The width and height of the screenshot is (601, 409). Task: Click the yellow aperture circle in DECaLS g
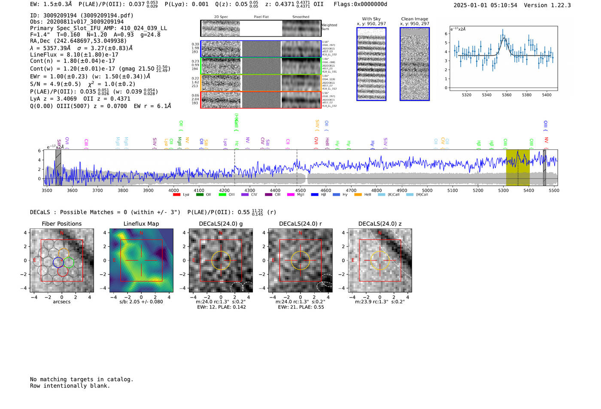[x=221, y=261]
